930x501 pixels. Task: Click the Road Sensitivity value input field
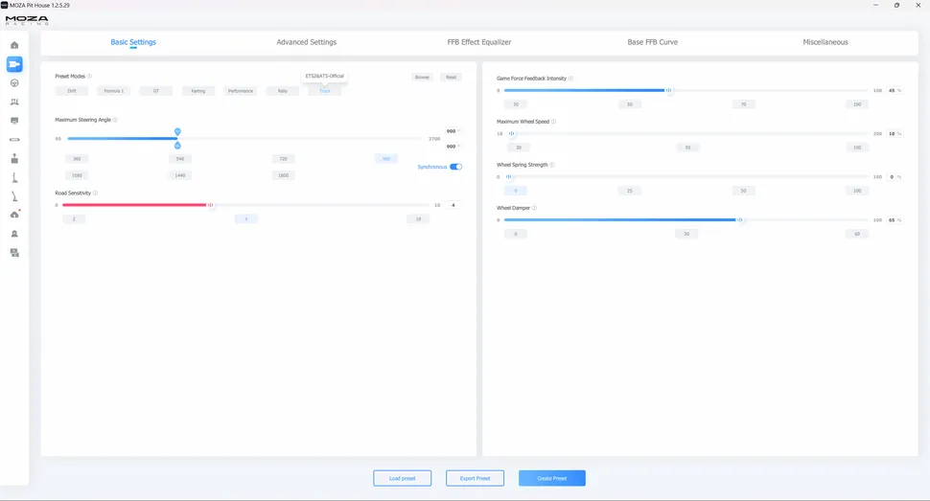(x=453, y=205)
